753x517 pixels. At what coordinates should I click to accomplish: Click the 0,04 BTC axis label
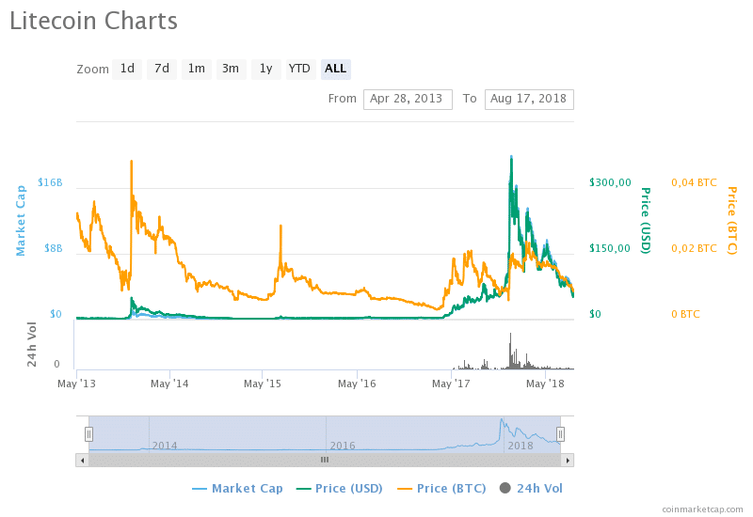tap(694, 182)
